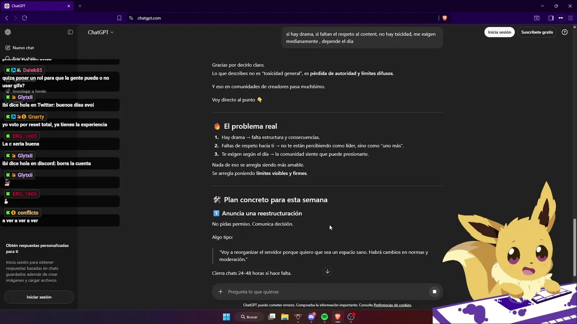Open File Explorer from the taskbar
The width and height of the screenshot is (577, 324).
point(285,317)
